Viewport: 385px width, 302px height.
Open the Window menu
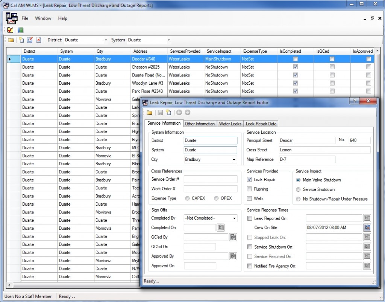43,18
